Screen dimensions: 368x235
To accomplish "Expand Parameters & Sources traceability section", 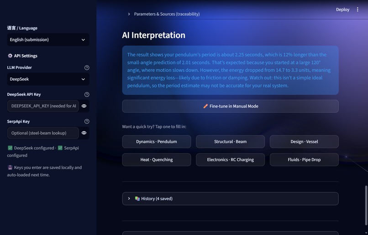I will coord(164,14).
